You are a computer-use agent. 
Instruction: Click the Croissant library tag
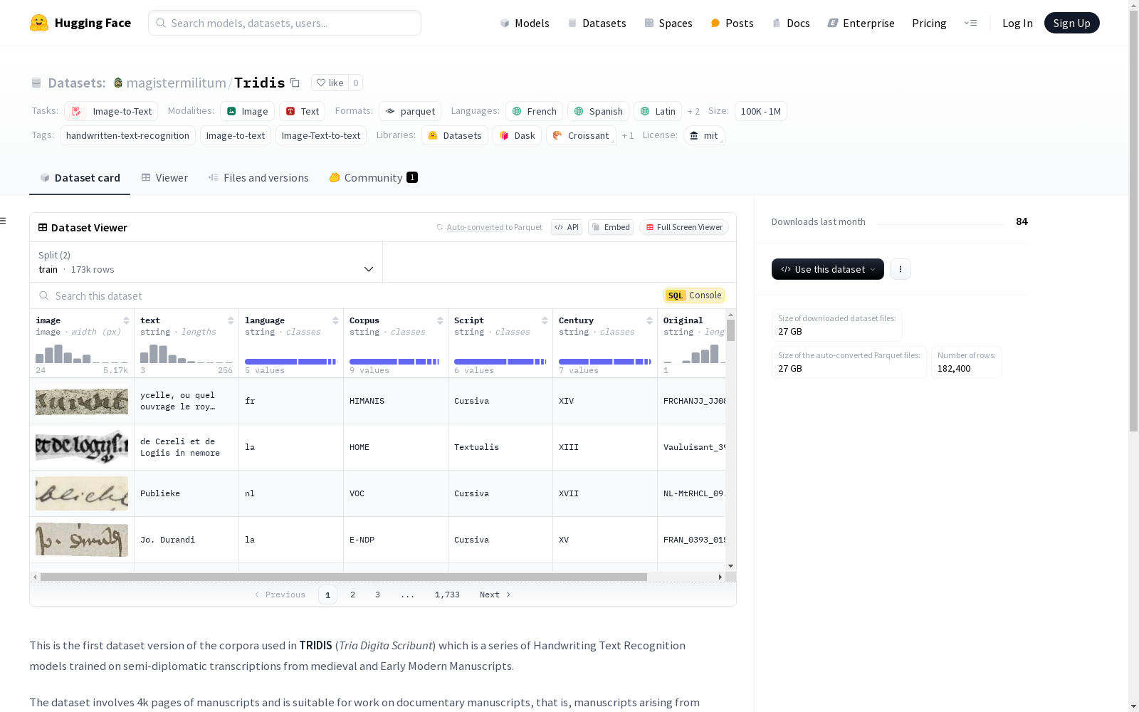[581, 135]
